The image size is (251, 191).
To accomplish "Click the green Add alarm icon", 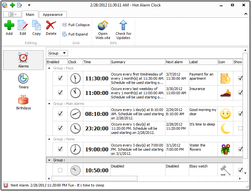I will (x=9, y=25).
